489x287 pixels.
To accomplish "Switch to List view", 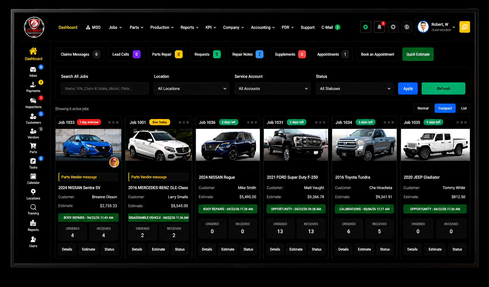I will click(464, 108).
